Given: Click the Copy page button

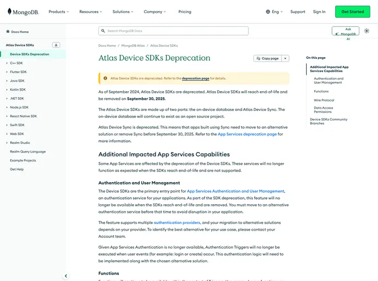Looking at the screenshot, I should pyautogui.click(x=267, y=58).
